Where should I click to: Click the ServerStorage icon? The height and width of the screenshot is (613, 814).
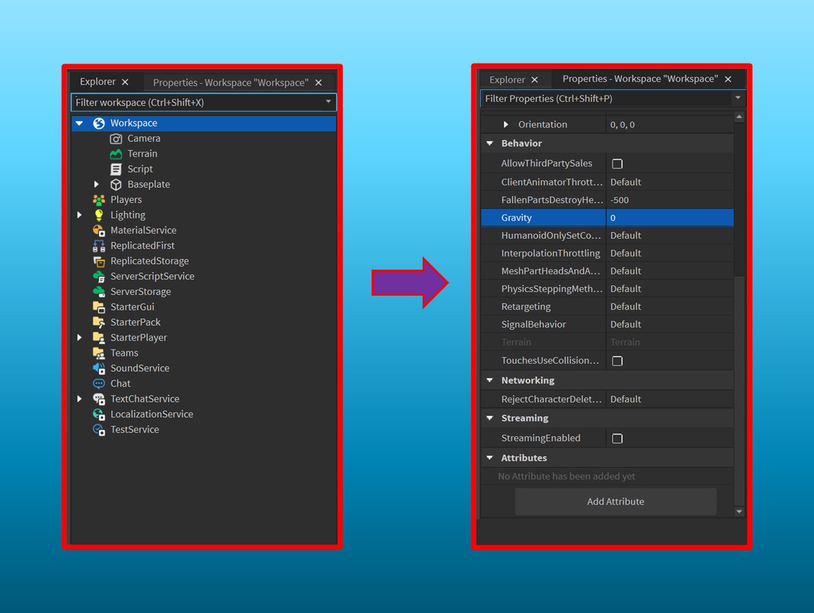(x=99, y=292)
